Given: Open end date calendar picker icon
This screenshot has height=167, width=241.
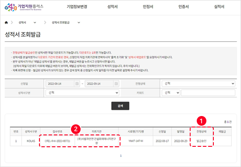Looking at the screenshot, I should 116,84.
